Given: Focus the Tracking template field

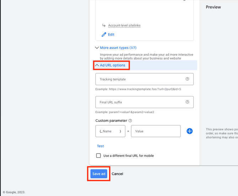Looking at the screenshot, I should (x=140, y=79).
